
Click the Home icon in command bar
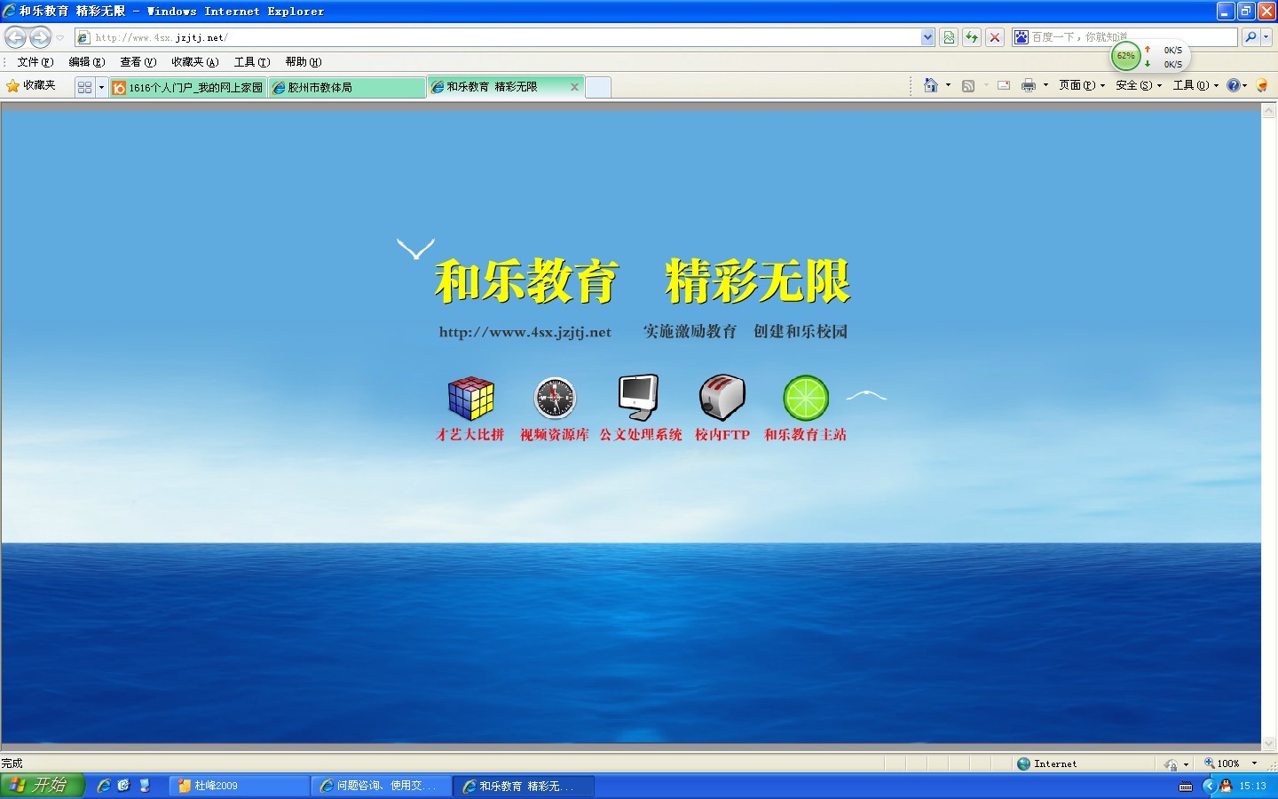pos(930,85)
